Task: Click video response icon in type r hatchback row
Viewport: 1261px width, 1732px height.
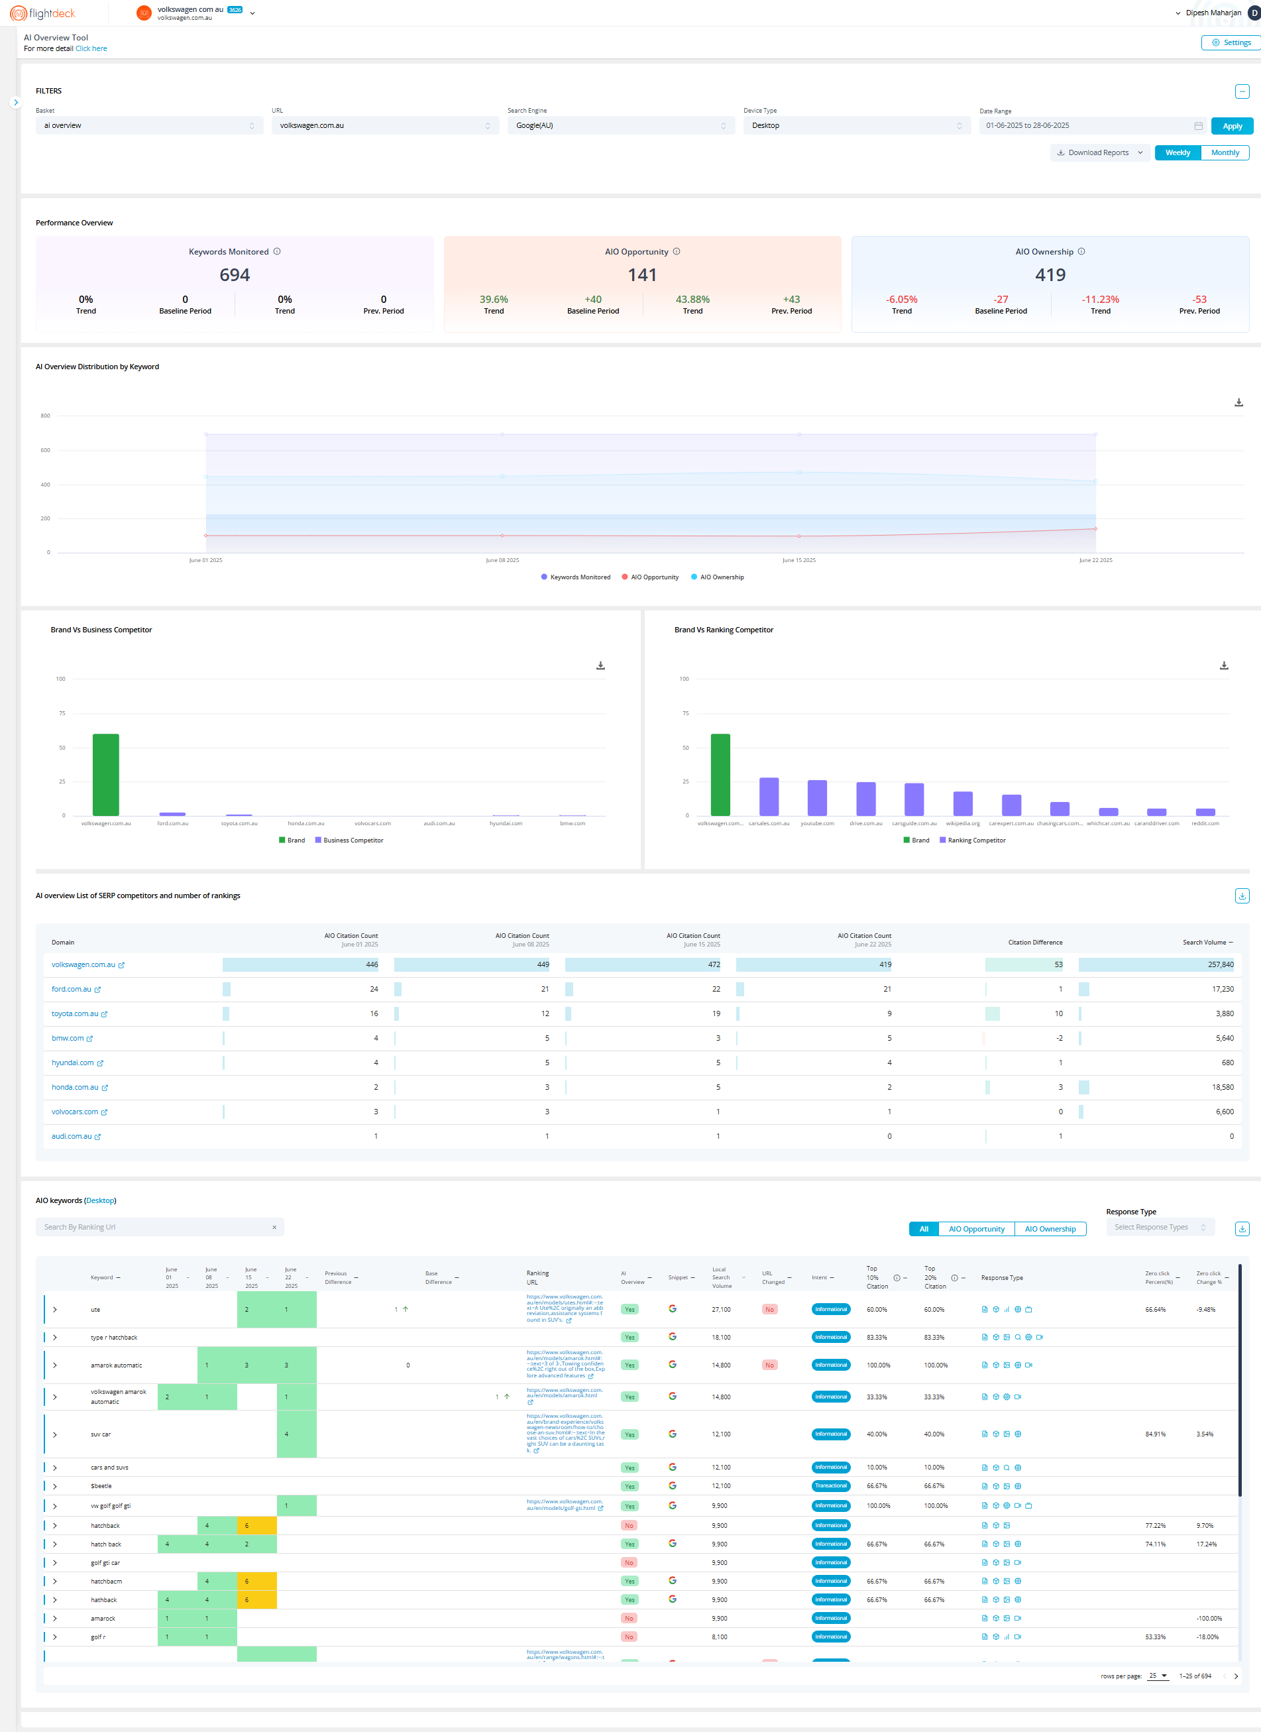Action: click(x=1040, y=1337)
